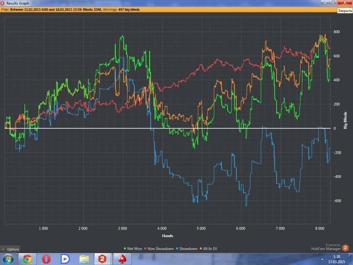Click the 0 y-axis tick label
The image size is (353, 265).
[x=335, y=128]
